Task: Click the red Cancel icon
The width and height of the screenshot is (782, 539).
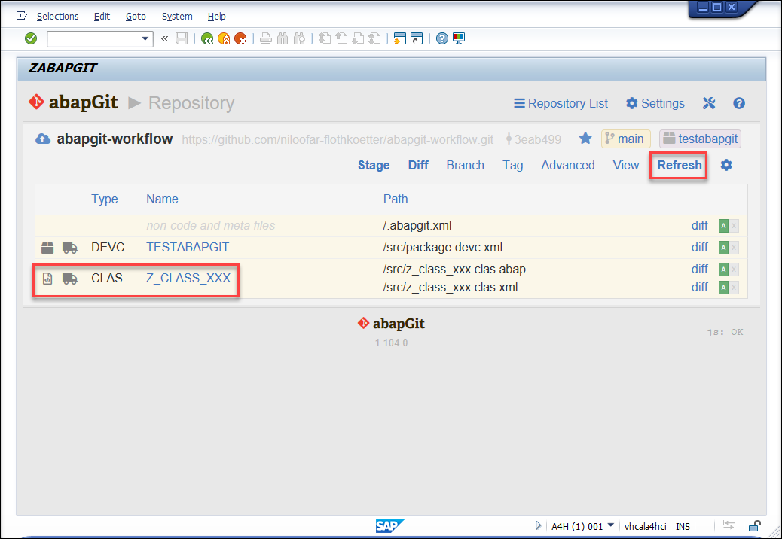Action: pos(241,38)
